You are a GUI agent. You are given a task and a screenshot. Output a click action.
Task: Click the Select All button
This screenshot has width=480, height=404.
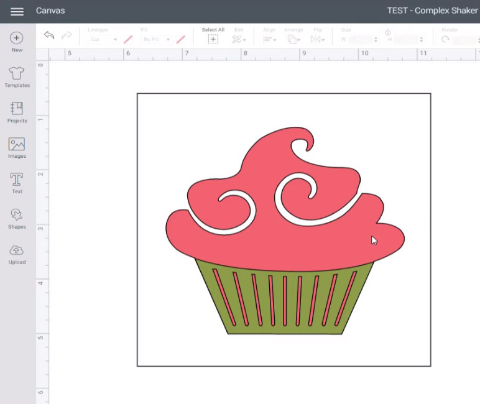[213, 35]
